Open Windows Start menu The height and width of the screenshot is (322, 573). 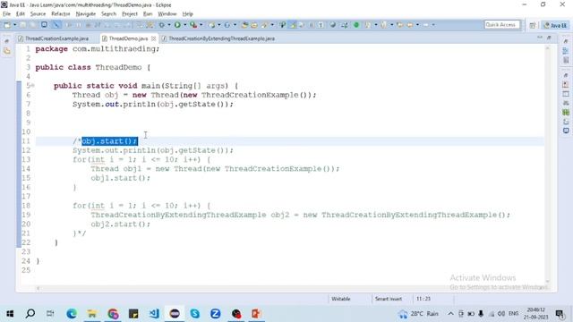pyautogui.click(x=10, y=314)
